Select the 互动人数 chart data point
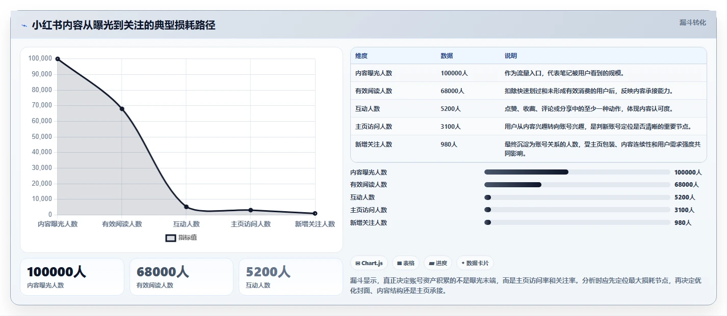The height and width of the screenshot is (316, 727). [186, 207]
